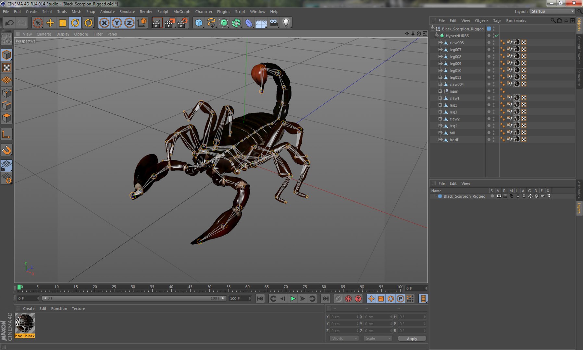Toggle visibility dots for tail object
Viewport: 583px width, 350px height.
pos(494,133)
